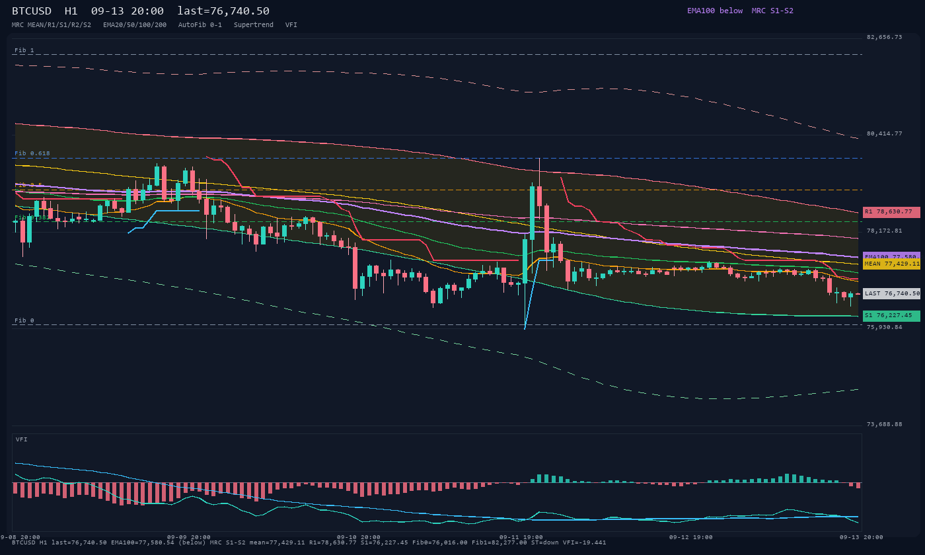Click the "09-10 20:00" time axis label

pyautogui.click(x=359, y=537)
